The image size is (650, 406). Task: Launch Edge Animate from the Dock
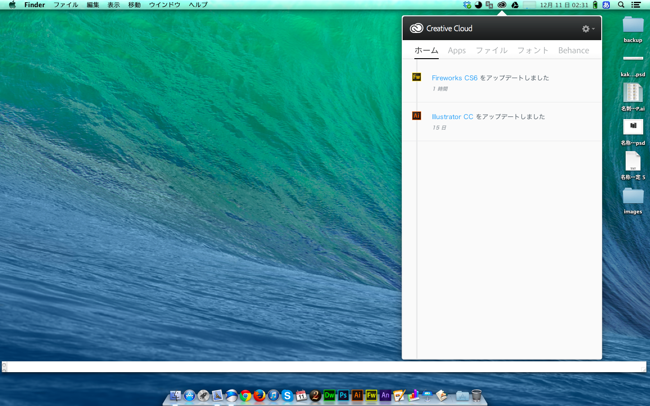[x=385, y=395]
